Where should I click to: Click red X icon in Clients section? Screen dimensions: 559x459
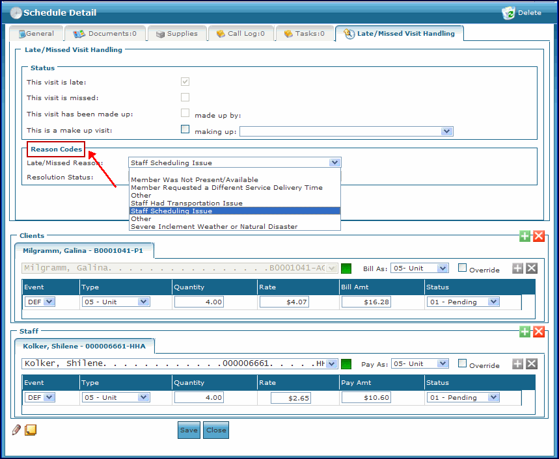click(539, 237)
